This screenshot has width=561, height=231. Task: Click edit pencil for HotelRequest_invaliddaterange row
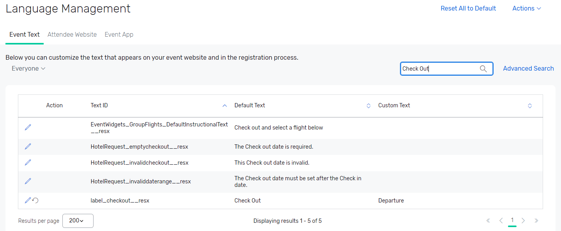pos(28,181)
